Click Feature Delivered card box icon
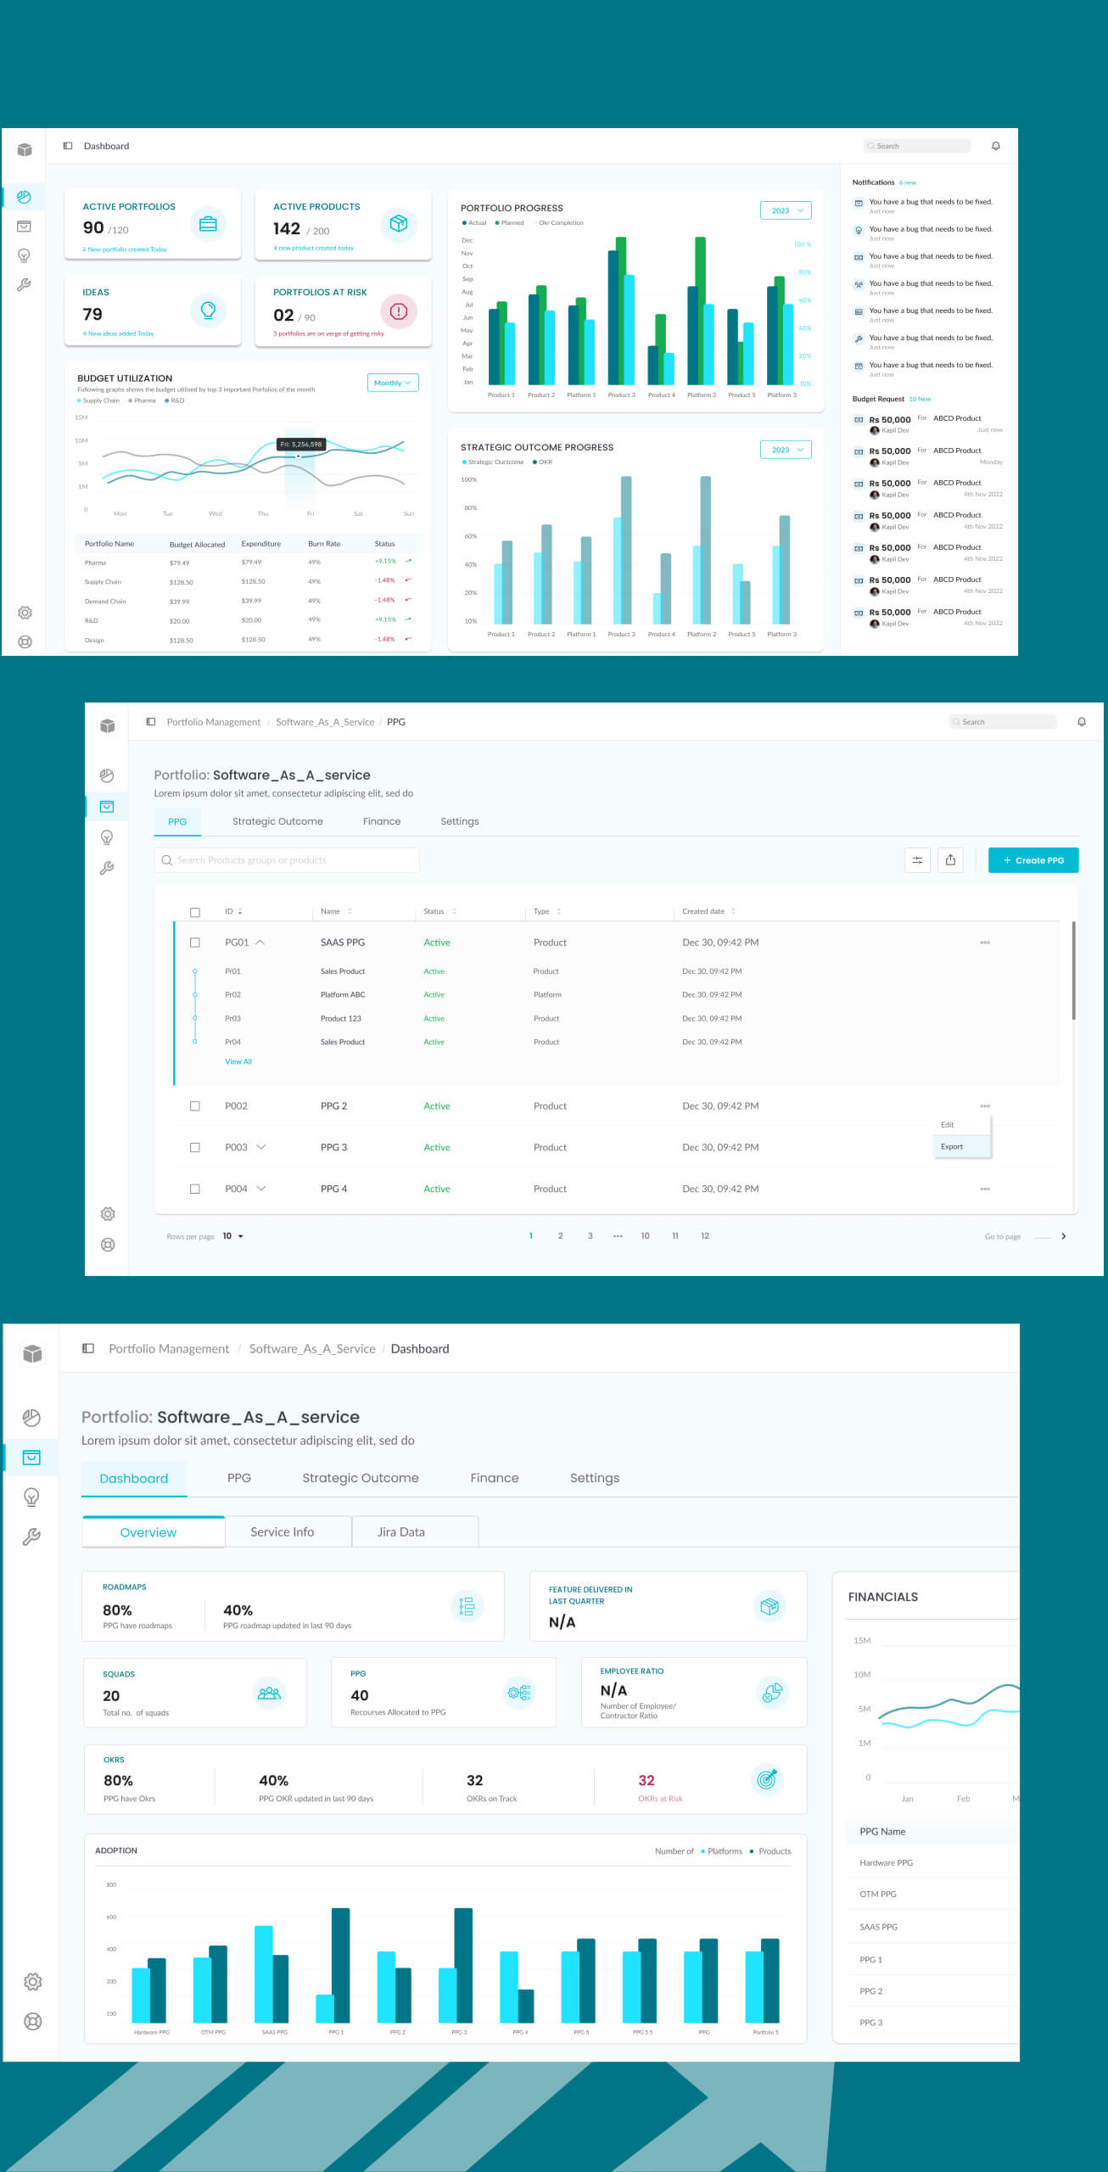 [769, 1606]
